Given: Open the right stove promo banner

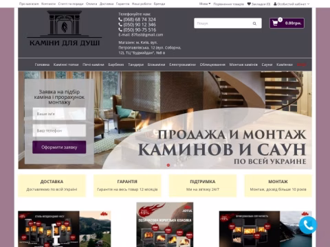Looking at the screenshot, I should pyautogui.click(x=265, y=229).
